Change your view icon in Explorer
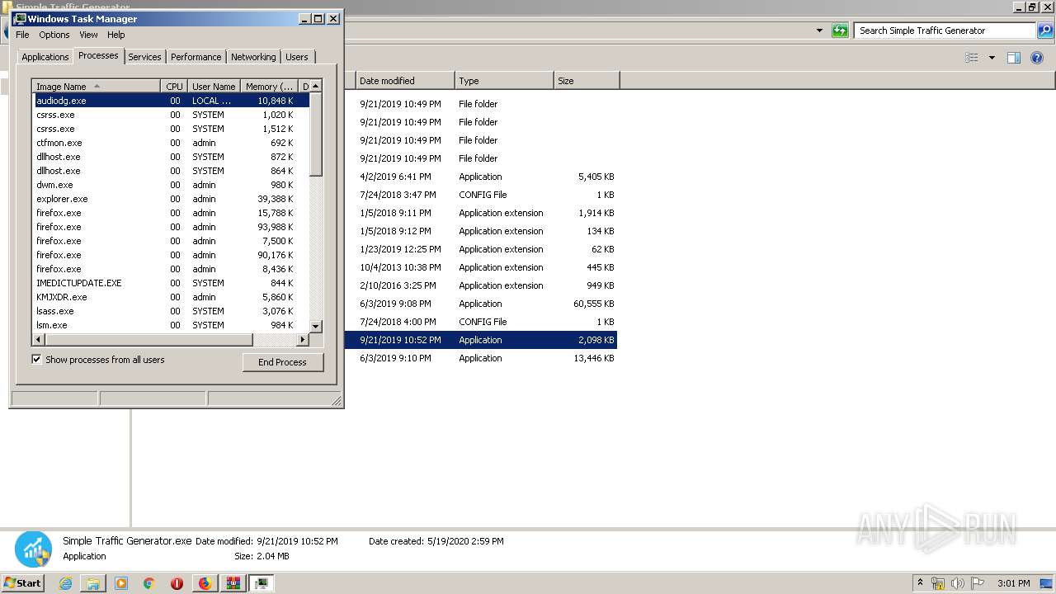Screen dimensions: 1056x594 click(x=972, y=58)
